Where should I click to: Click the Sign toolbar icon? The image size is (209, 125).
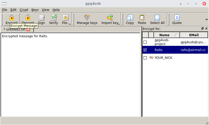(42, 17)
